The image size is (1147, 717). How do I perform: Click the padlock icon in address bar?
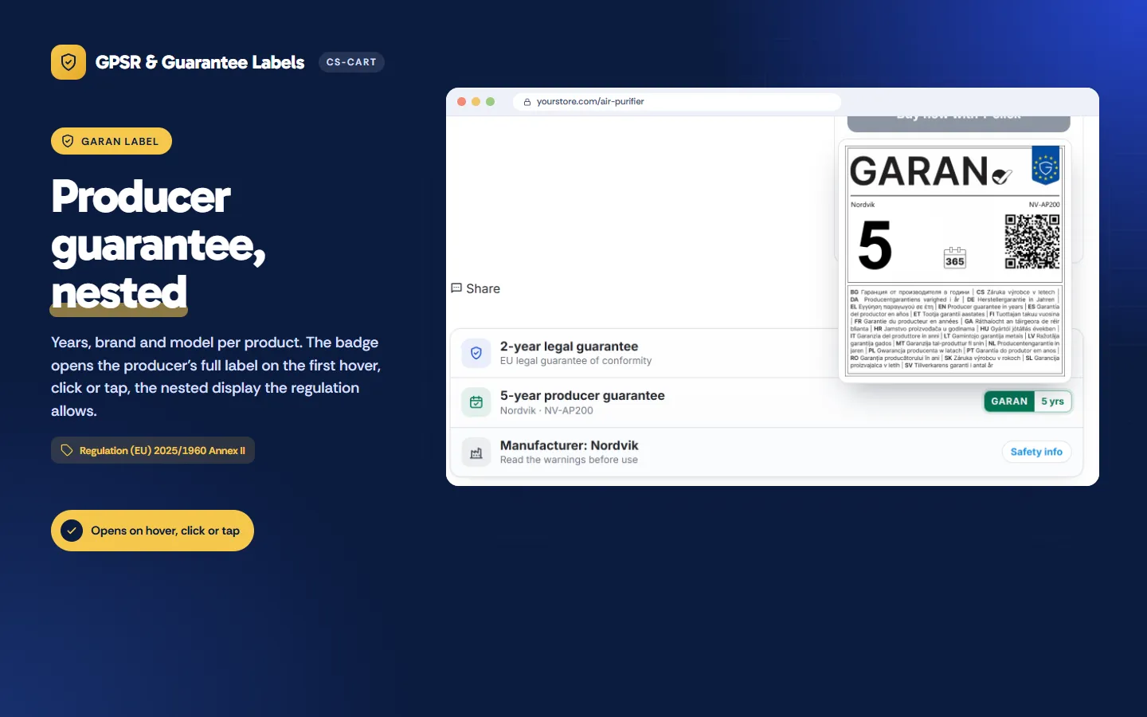pyautogui.click(x=527, y=102)
